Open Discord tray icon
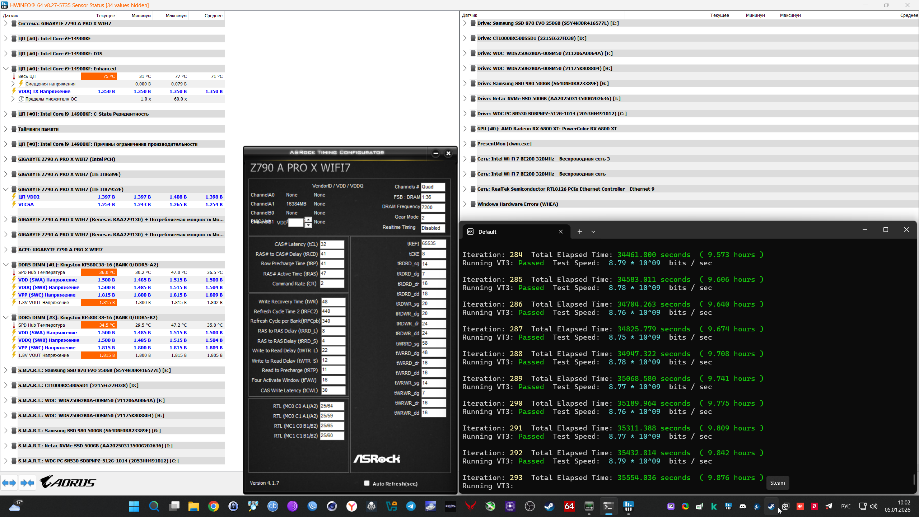The height and width of the screenshot is (517, 919). click(x=742, y=506)
